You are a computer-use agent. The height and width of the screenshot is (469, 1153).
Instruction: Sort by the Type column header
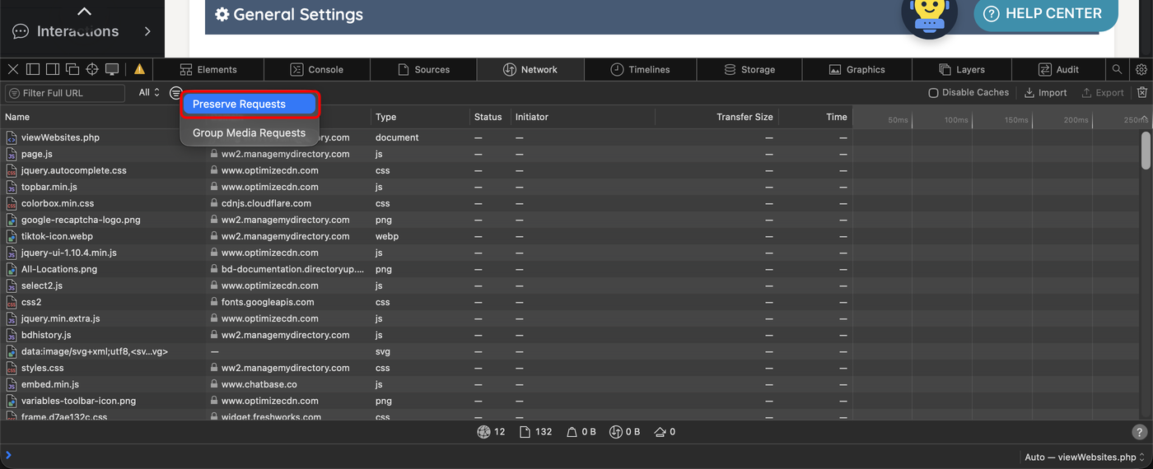click(x=420, y=117)
